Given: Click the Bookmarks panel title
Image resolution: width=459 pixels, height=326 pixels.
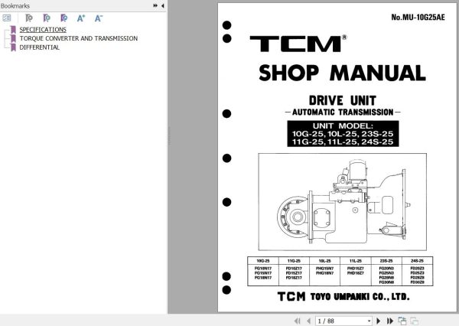Looking at the screenshot, I should coord(15,5).
